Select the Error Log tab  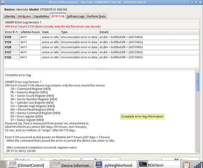58,16
